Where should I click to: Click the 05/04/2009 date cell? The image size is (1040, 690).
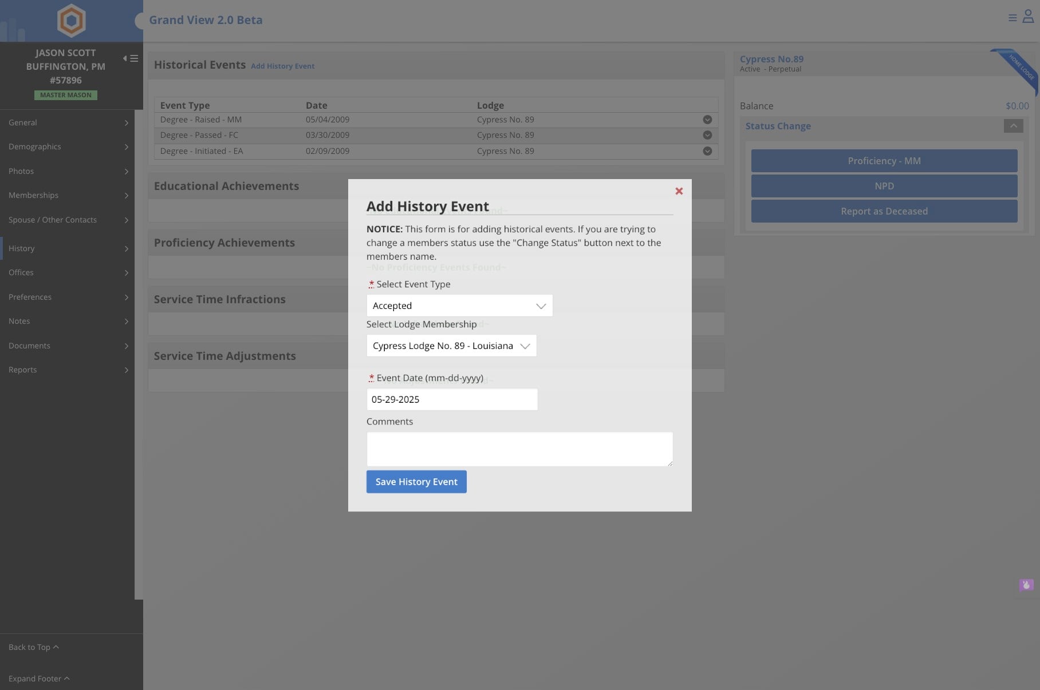[328, 120]
